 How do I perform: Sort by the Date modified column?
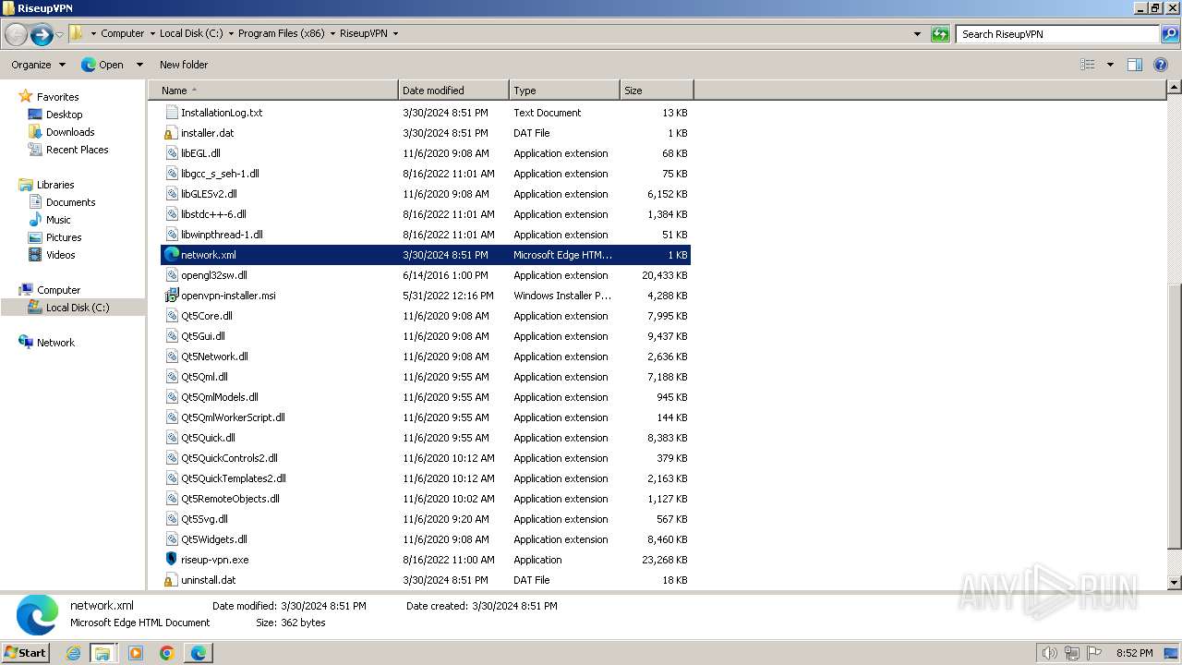453,91
